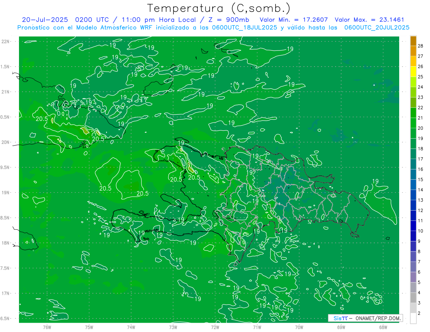Click the 22N latitude axis label

click(6, 42)
